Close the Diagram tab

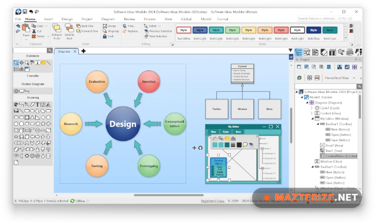pyautogui.click(x=75, y=51)
